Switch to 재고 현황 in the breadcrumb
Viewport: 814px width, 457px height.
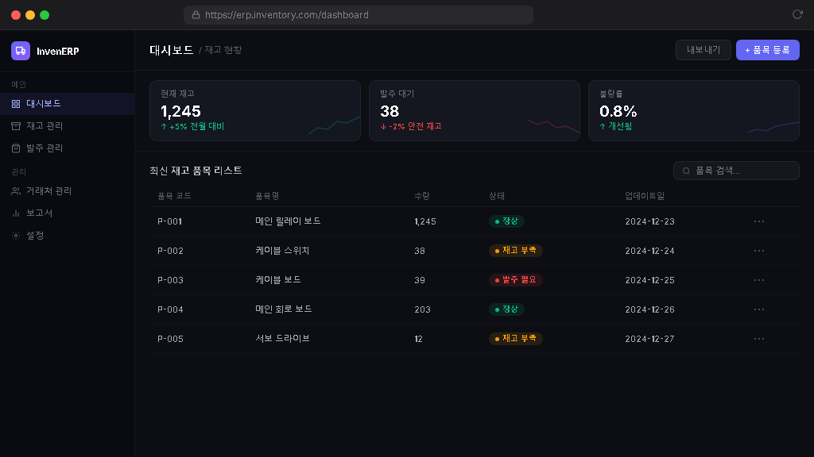224,49
